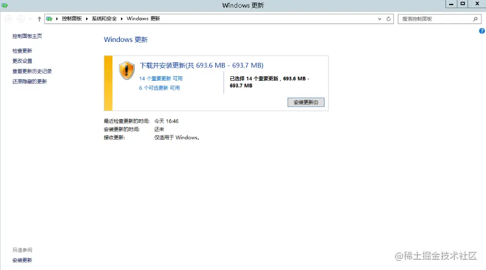This screenshot has height=270, width=486.
Task: Click the window title bar app icon
Action: pyautogui.click(x=4, y=6)
